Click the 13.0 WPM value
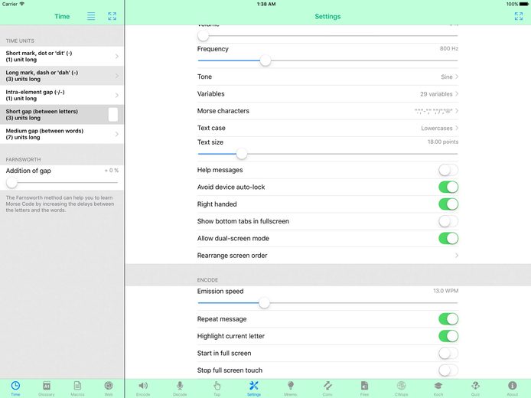 445,291
